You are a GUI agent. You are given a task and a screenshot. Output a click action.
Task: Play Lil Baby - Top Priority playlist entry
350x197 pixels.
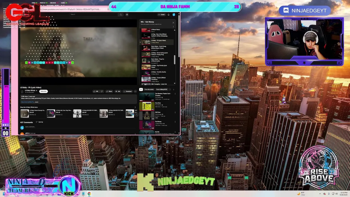click(157, 67)
